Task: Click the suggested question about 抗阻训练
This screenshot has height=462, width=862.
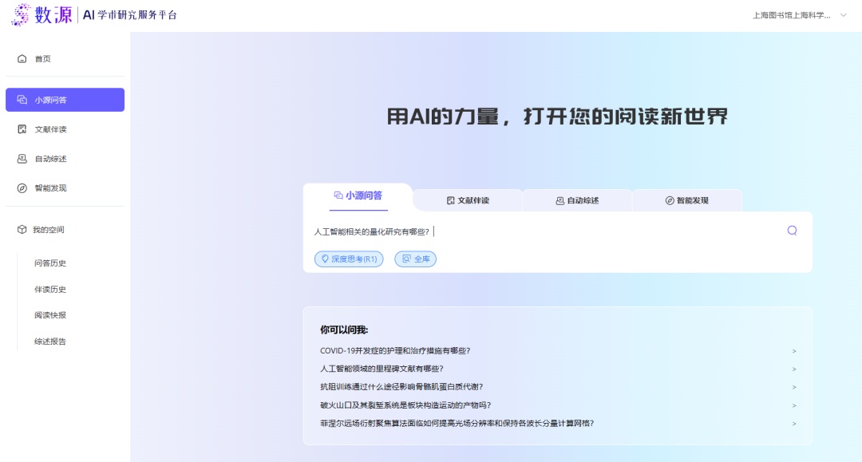Action: [x=401, y=387]
